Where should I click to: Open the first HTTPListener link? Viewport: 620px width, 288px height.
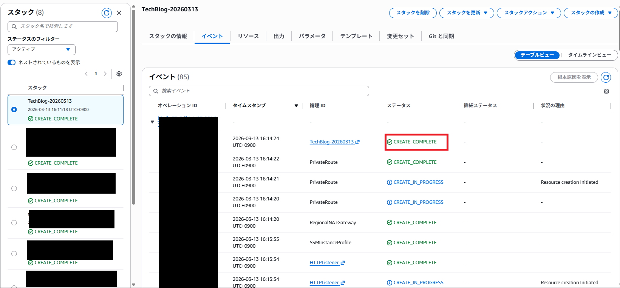(x=324, y=263)
